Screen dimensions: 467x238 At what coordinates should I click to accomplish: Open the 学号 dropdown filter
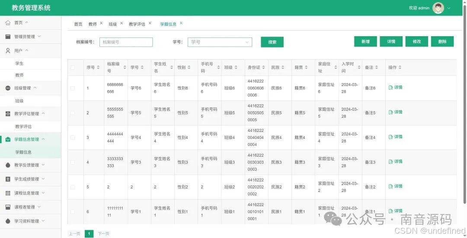pyautogui.click(x=220, y=42)
